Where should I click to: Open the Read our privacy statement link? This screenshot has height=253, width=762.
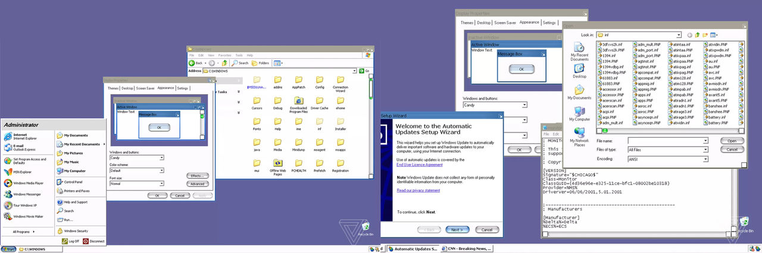pos(419,190)
